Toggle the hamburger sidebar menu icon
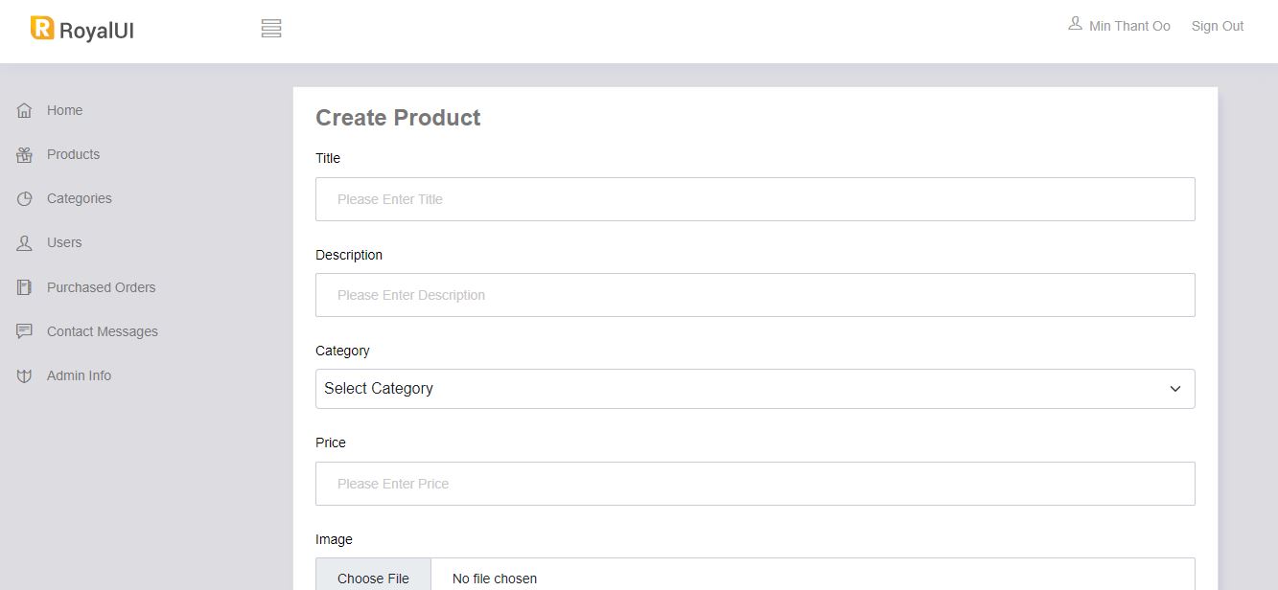This screenshot has height=590, width=1278. (271, 29)
